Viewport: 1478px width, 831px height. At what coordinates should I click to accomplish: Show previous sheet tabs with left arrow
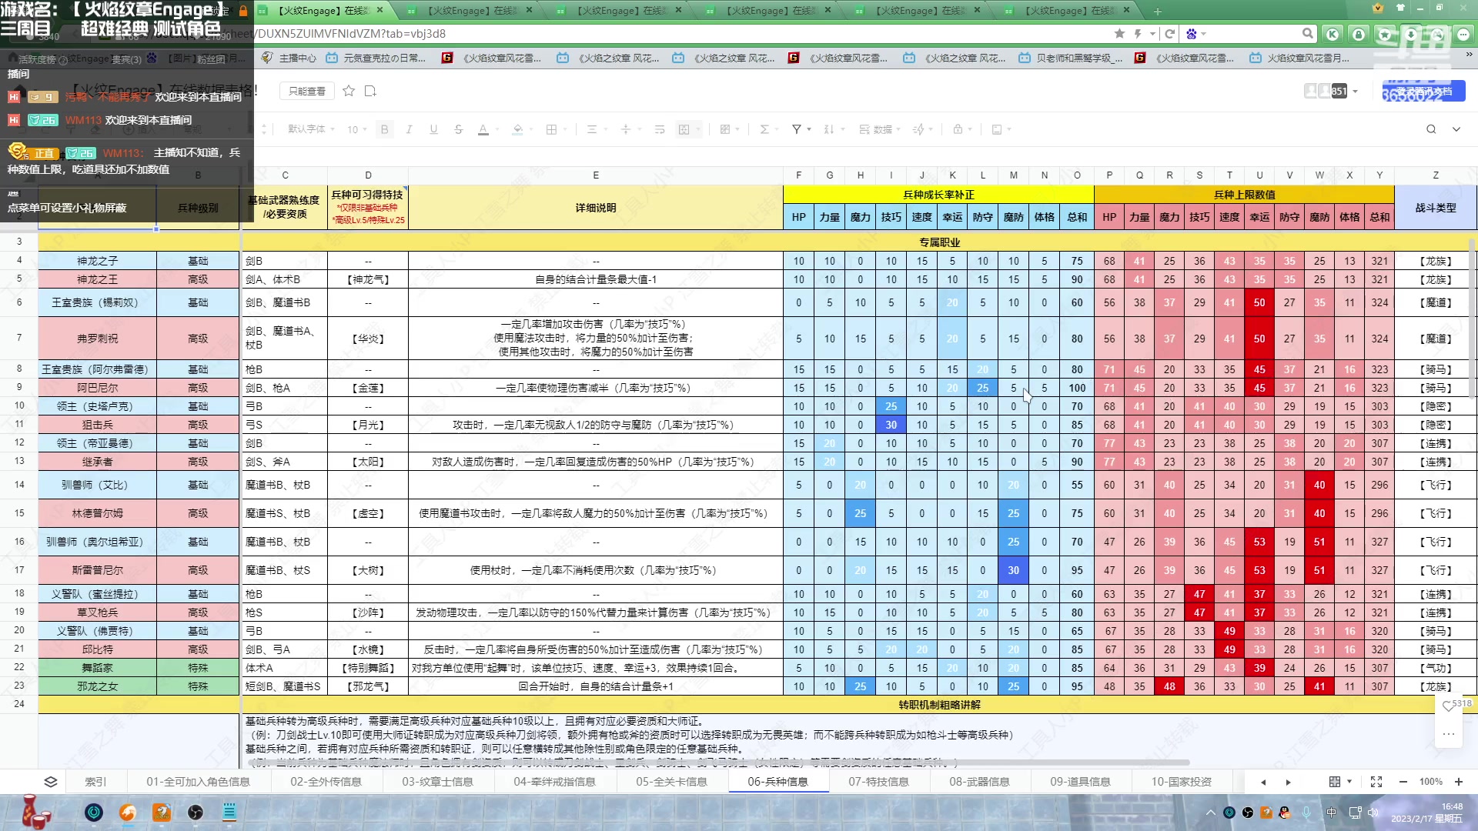1263,782
